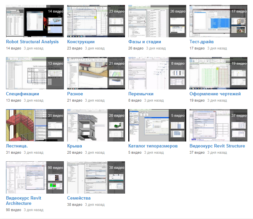The height and width of the screenshot is (219, 253).
Task: Click the '23 видео' overlay badge
Action: click(117, 11)
